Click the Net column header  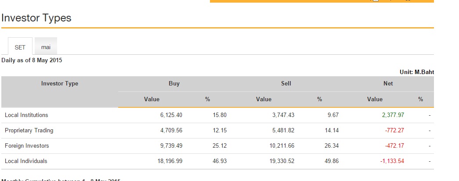[x=388, y=84]
